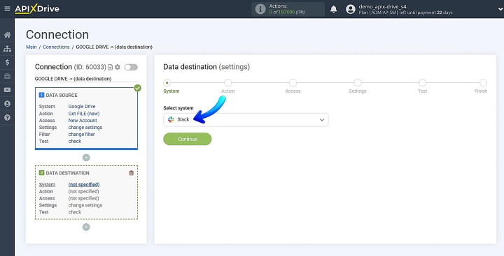Click the Continue button
The image size is (504, 256).
[x=188, y=139]
